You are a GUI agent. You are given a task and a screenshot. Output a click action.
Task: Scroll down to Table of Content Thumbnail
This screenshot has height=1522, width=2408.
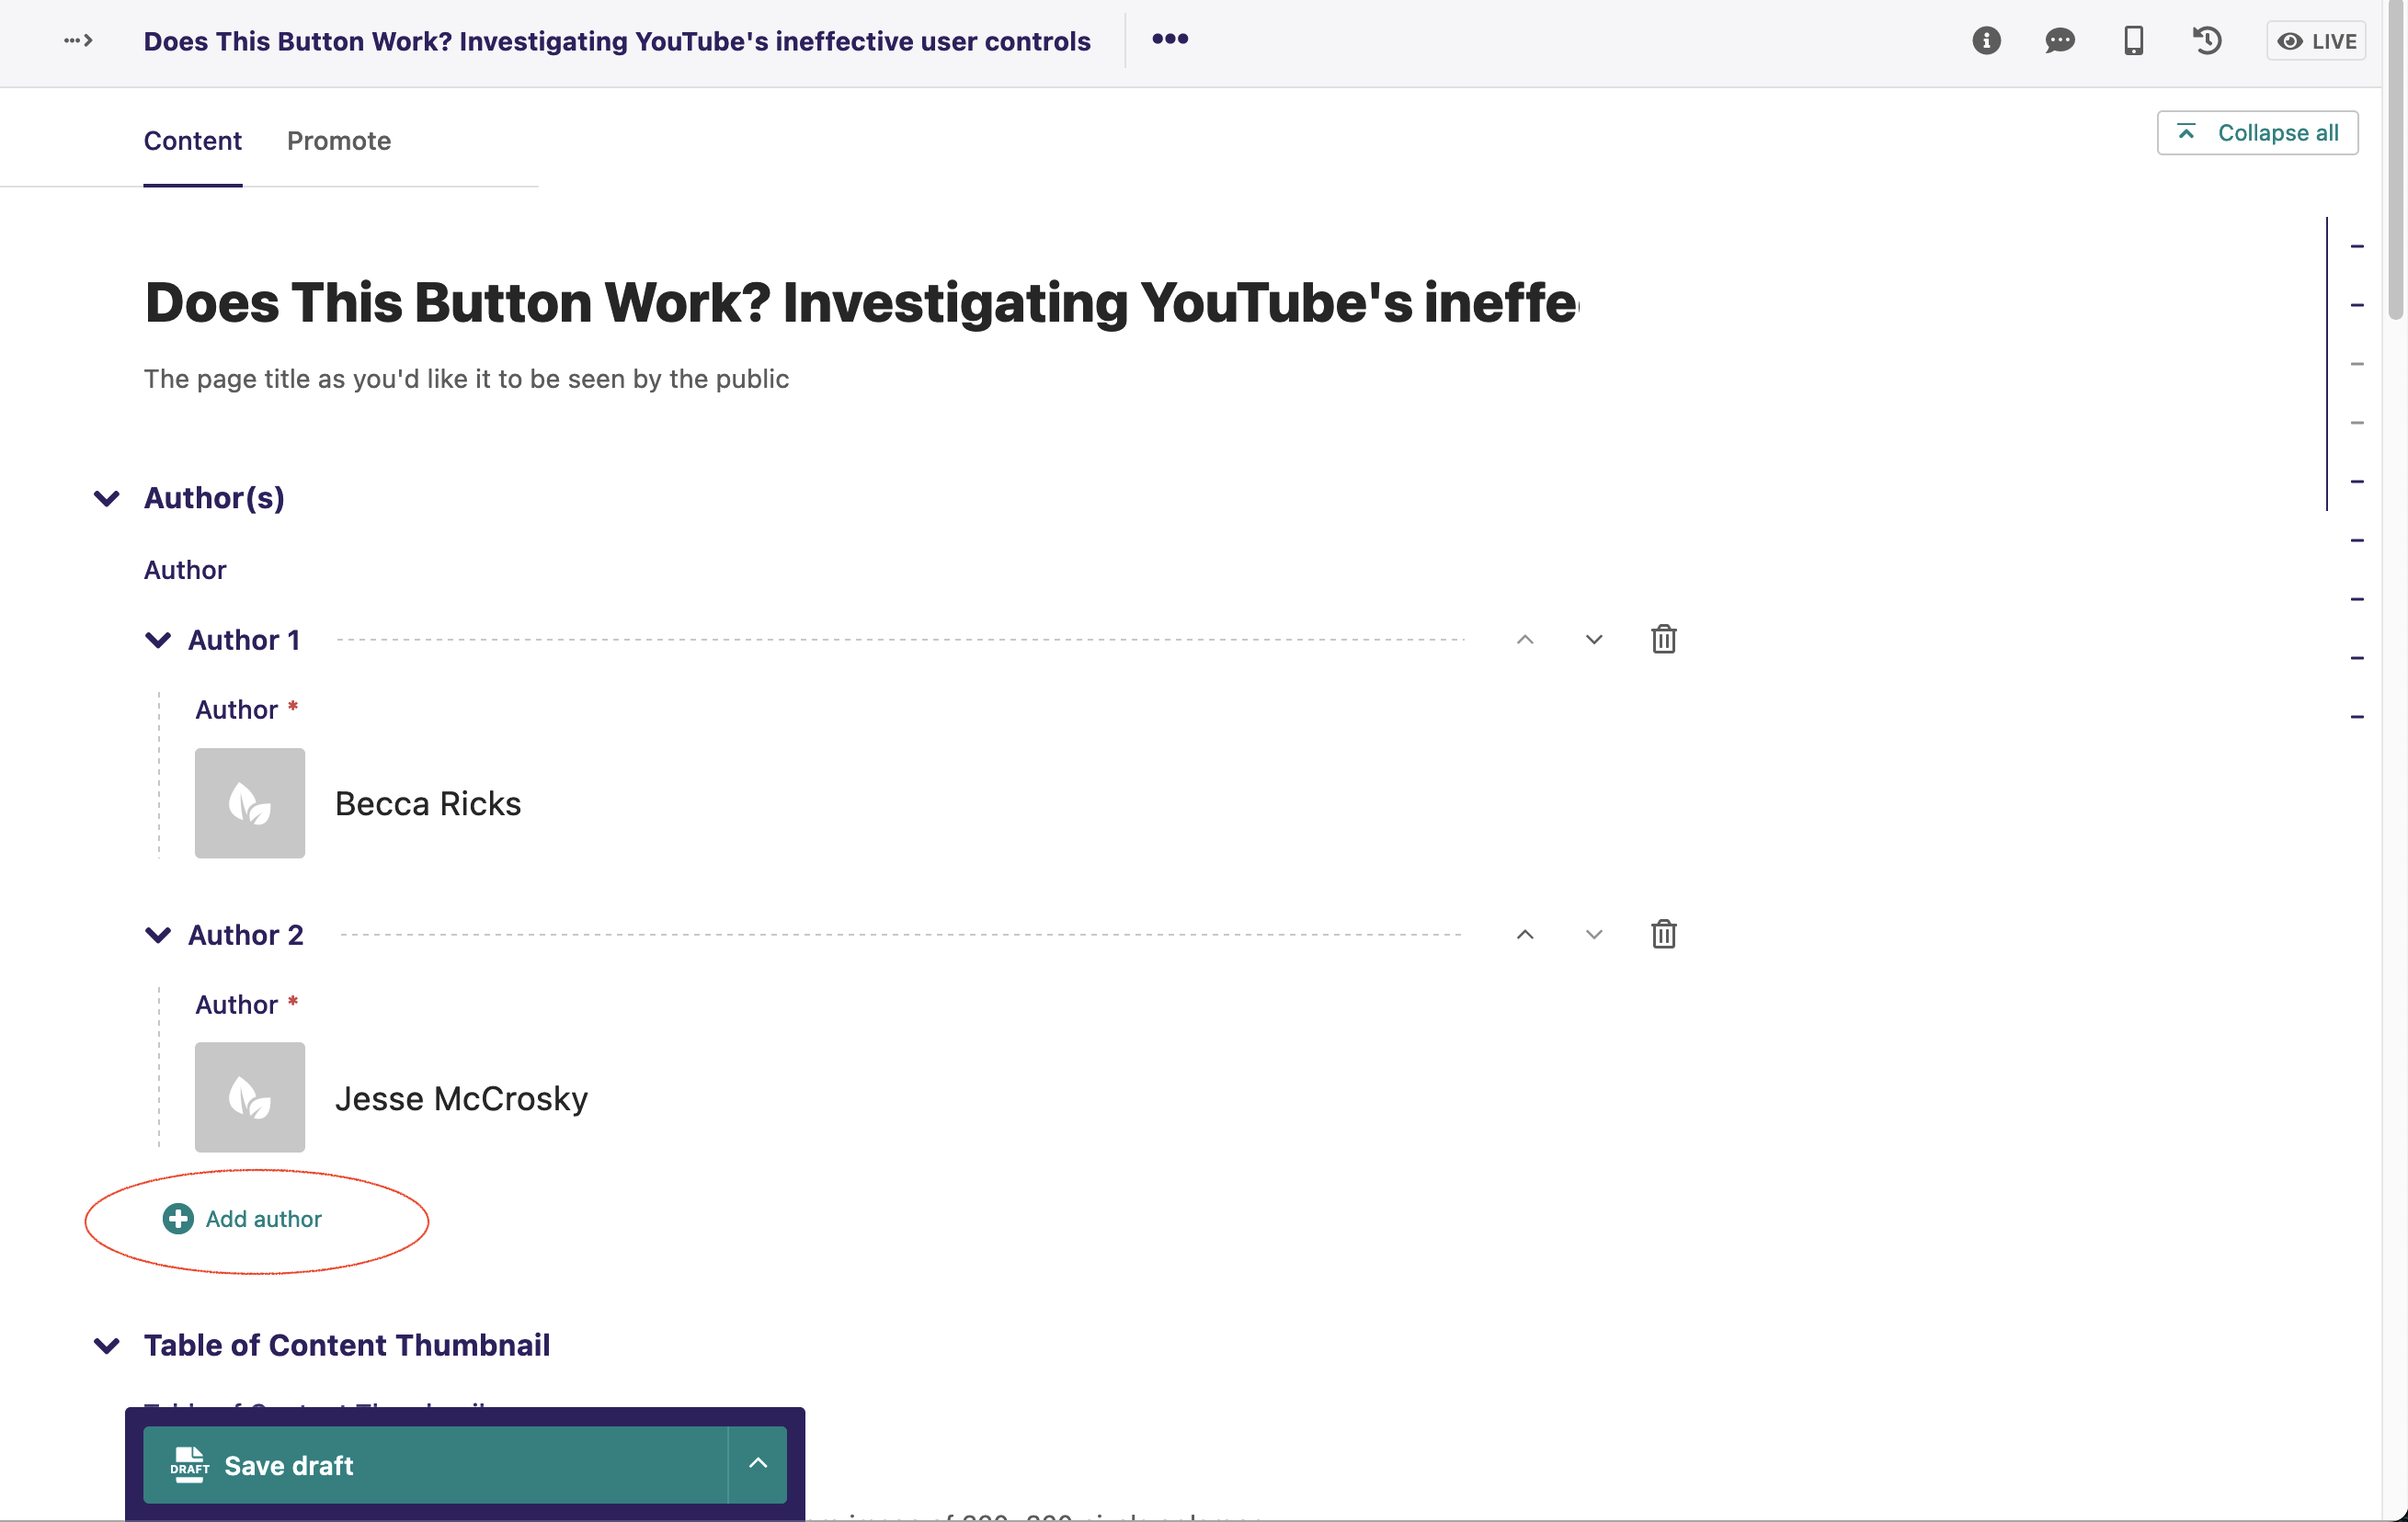(x=346, y=1345)
